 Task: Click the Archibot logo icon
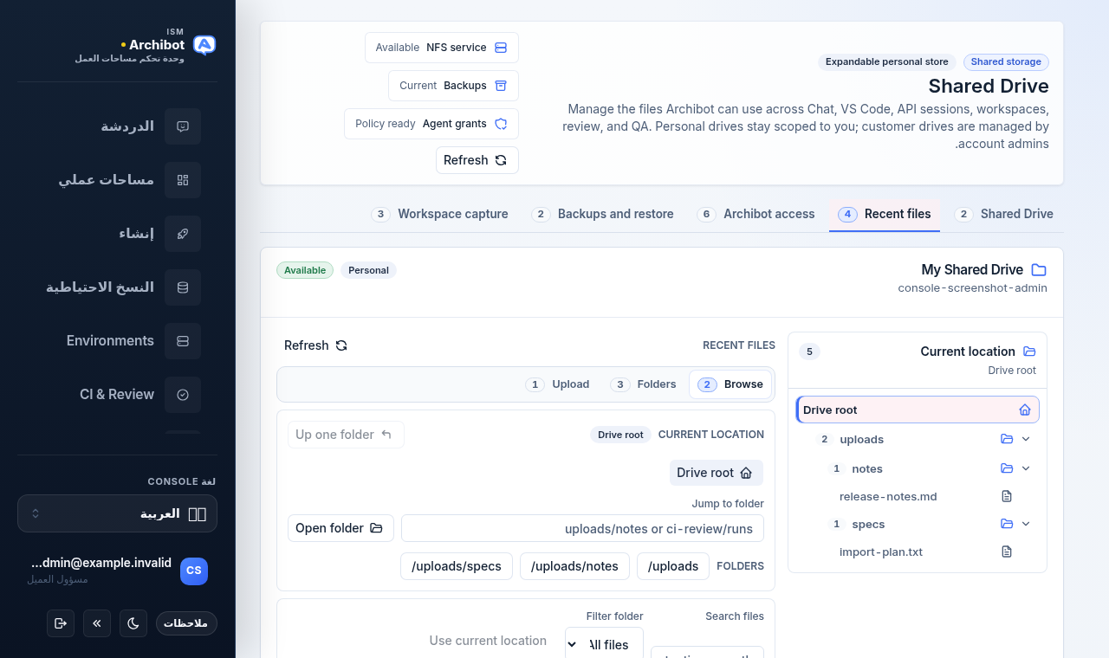pyautogui.click(x=204, y=45)
